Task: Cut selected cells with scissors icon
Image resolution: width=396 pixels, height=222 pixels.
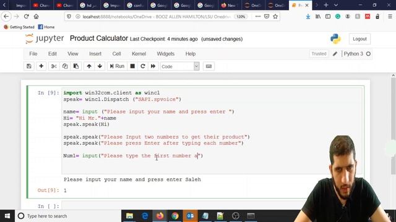Action: 54,66
